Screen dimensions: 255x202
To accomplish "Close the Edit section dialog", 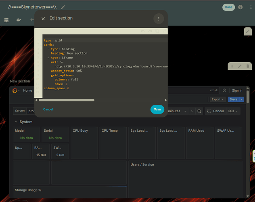I will point(43,19).
